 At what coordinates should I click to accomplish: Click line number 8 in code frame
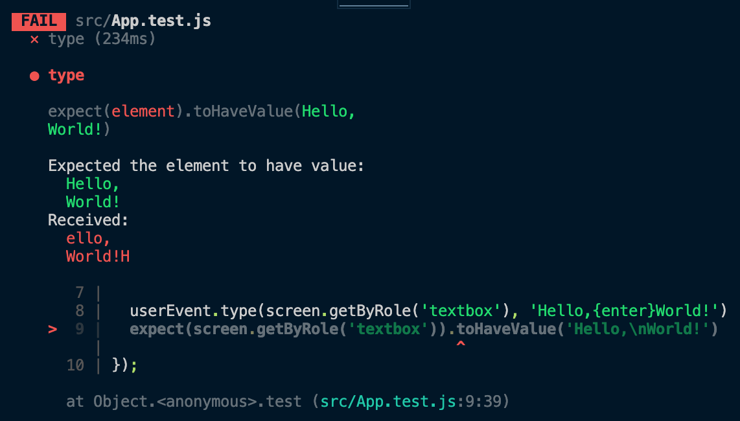(x=80, y=311)
